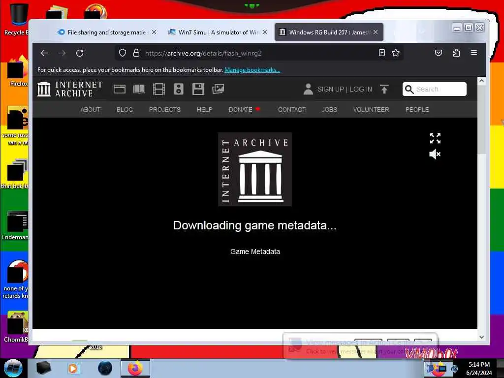Image resolution: width=504 pixels, height=378 pixels.
Task: Unmute the emulator sound icon
Action: [x=435, y=154]
